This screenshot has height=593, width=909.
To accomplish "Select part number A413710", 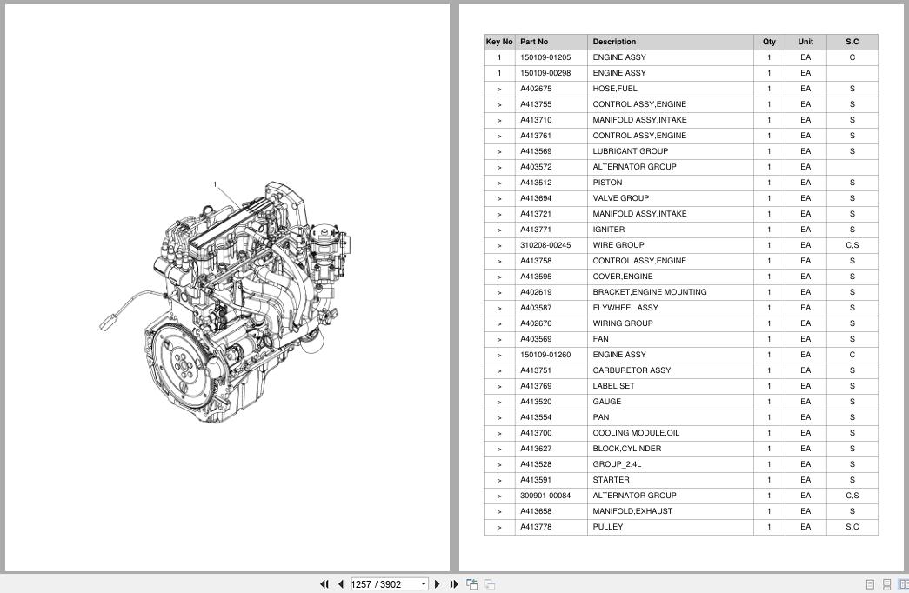I will (x=536, y=120).
